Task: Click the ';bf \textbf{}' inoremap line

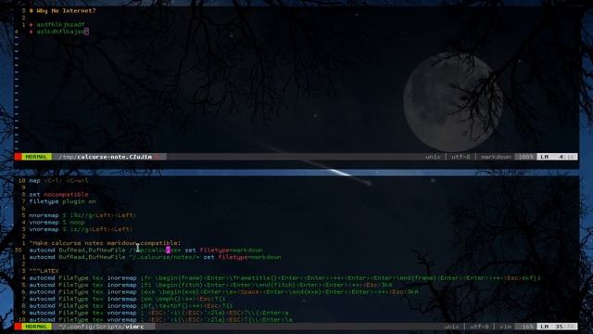Action: point(131,306)
